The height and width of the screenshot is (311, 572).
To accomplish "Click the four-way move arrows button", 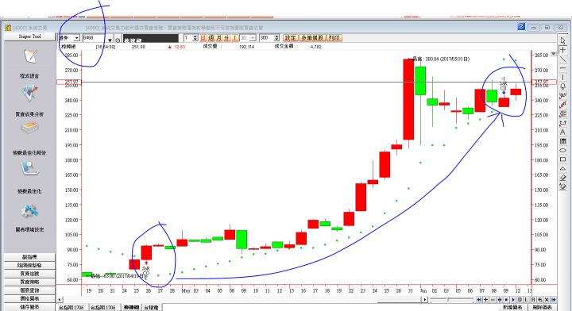I will click(500, 300).
